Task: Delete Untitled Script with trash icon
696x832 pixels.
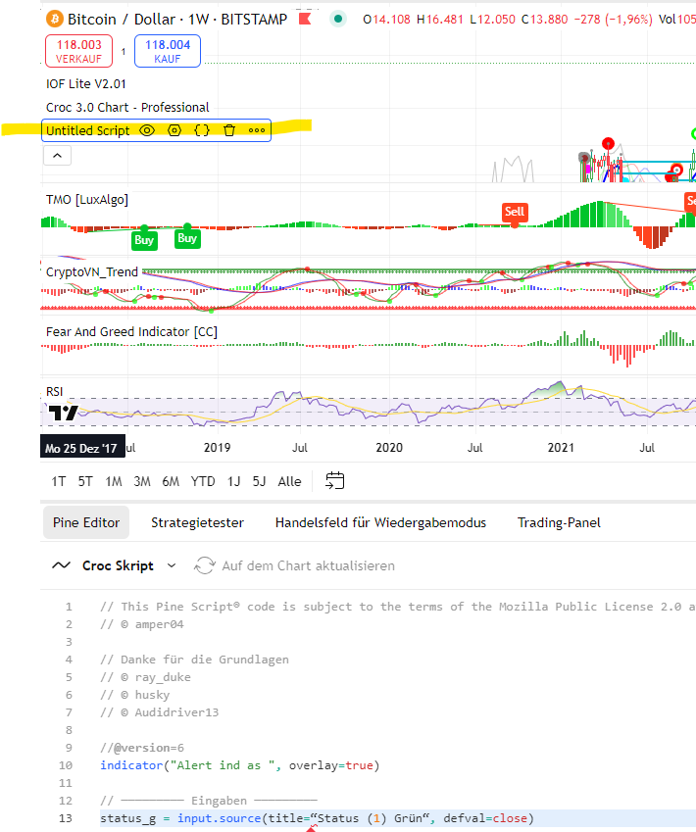Action: click(229, 130)
